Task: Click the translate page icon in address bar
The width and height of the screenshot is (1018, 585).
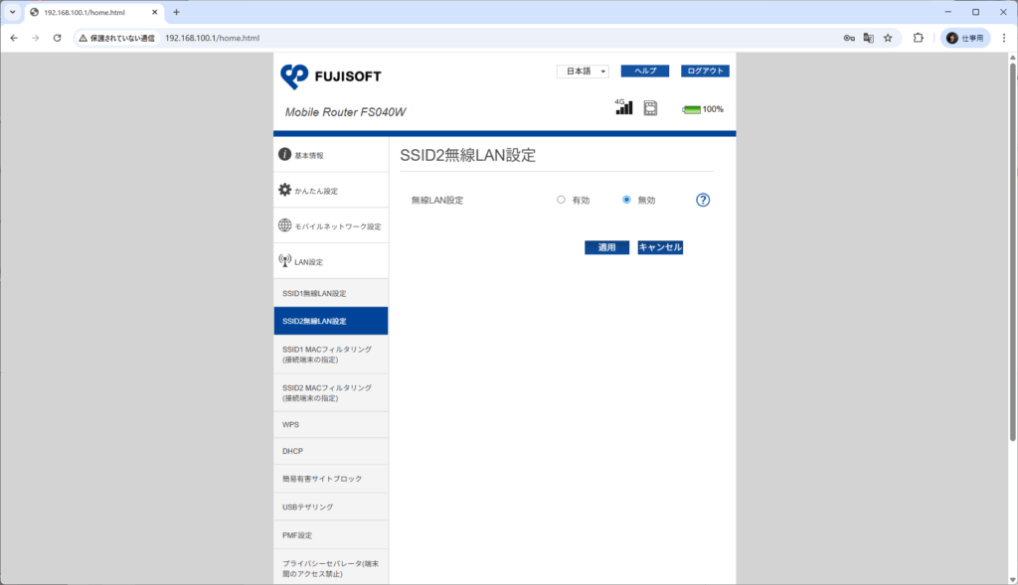Action: point(868,38)
